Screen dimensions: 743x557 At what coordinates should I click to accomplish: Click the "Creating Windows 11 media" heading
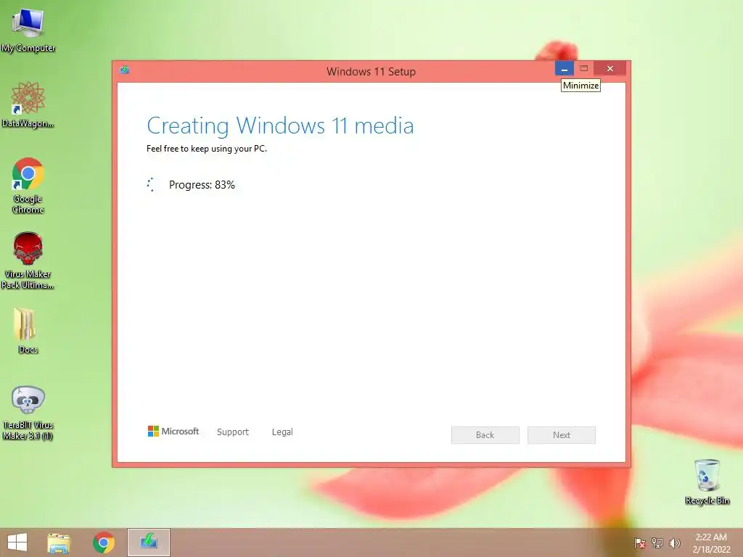280,126
